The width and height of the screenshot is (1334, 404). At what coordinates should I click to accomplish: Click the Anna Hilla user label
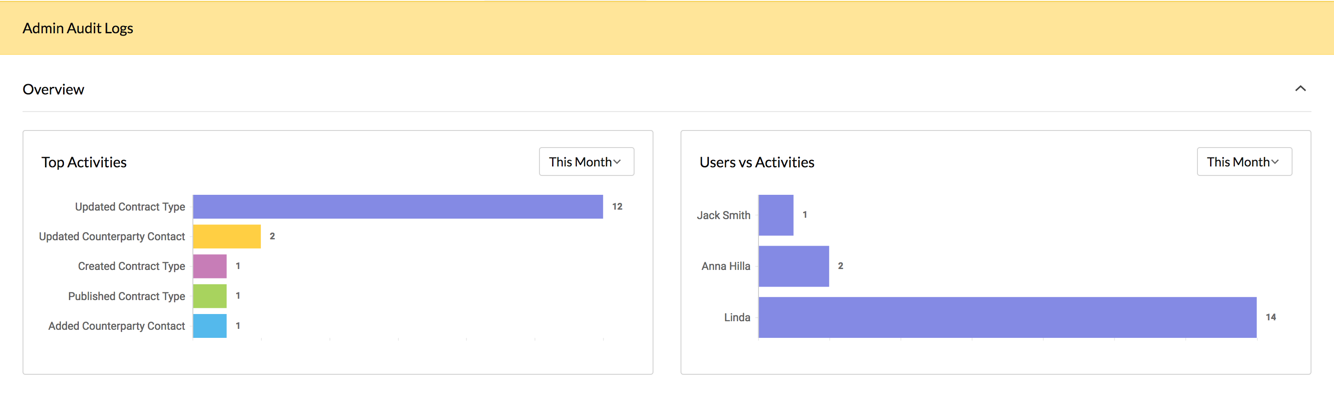coord(726,266)
